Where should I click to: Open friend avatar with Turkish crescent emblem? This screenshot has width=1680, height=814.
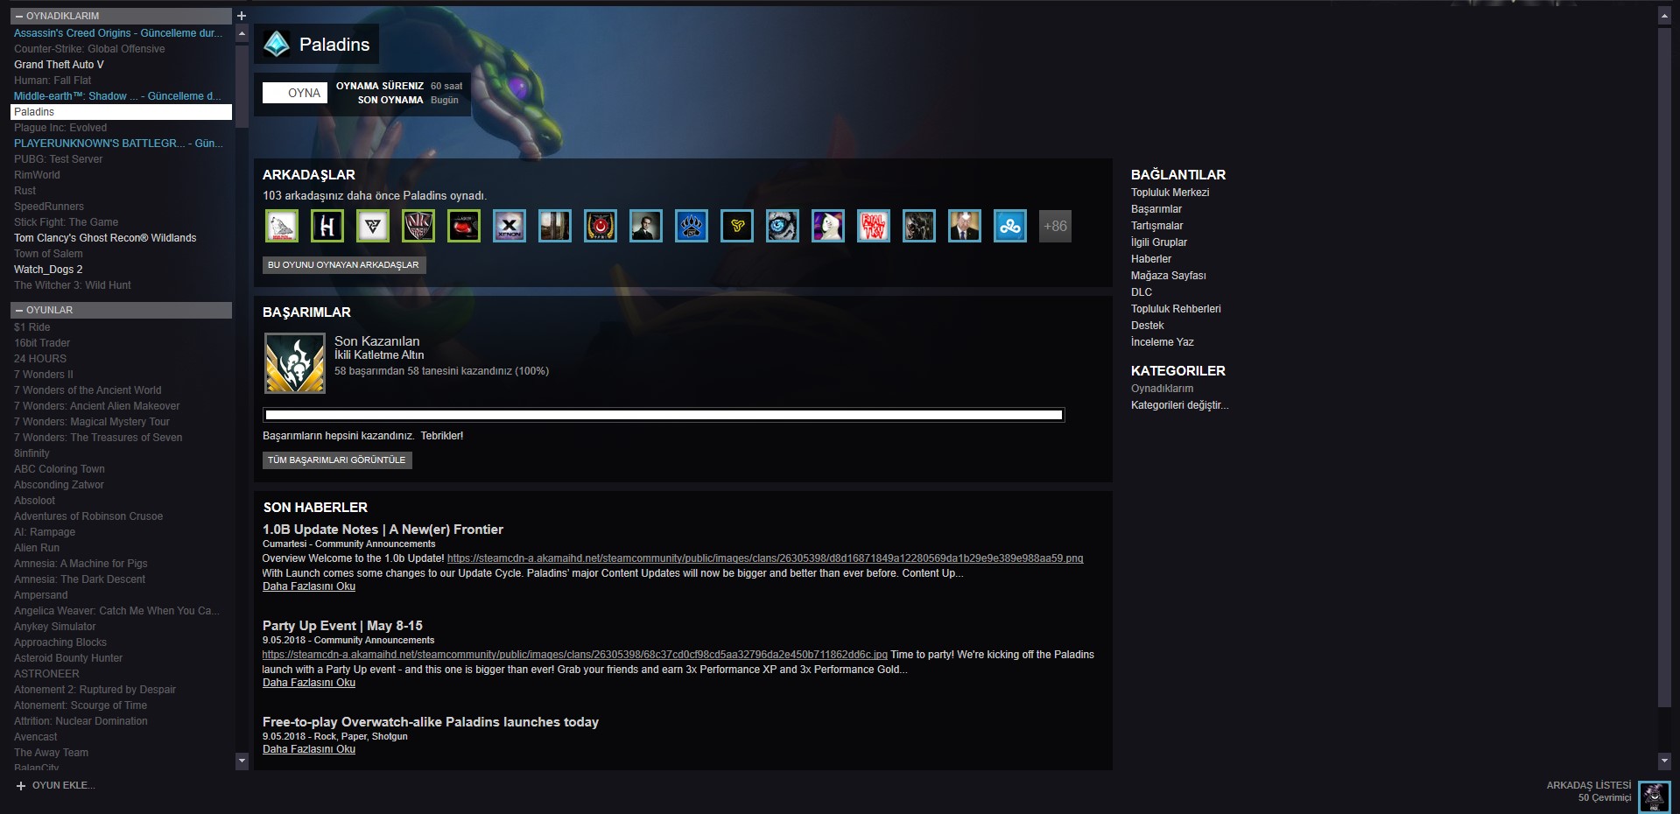click(x=601, y=226)
